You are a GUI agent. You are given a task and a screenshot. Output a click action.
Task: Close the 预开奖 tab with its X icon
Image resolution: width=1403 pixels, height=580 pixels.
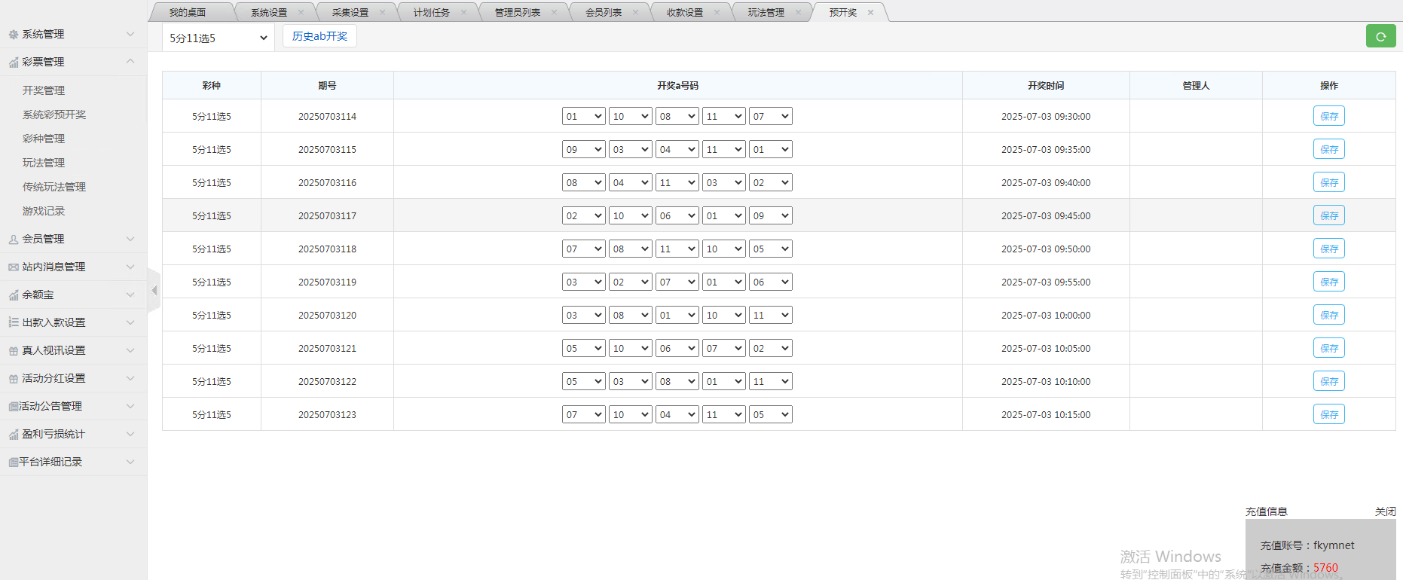pyautogui.click(x=870, y=12)
